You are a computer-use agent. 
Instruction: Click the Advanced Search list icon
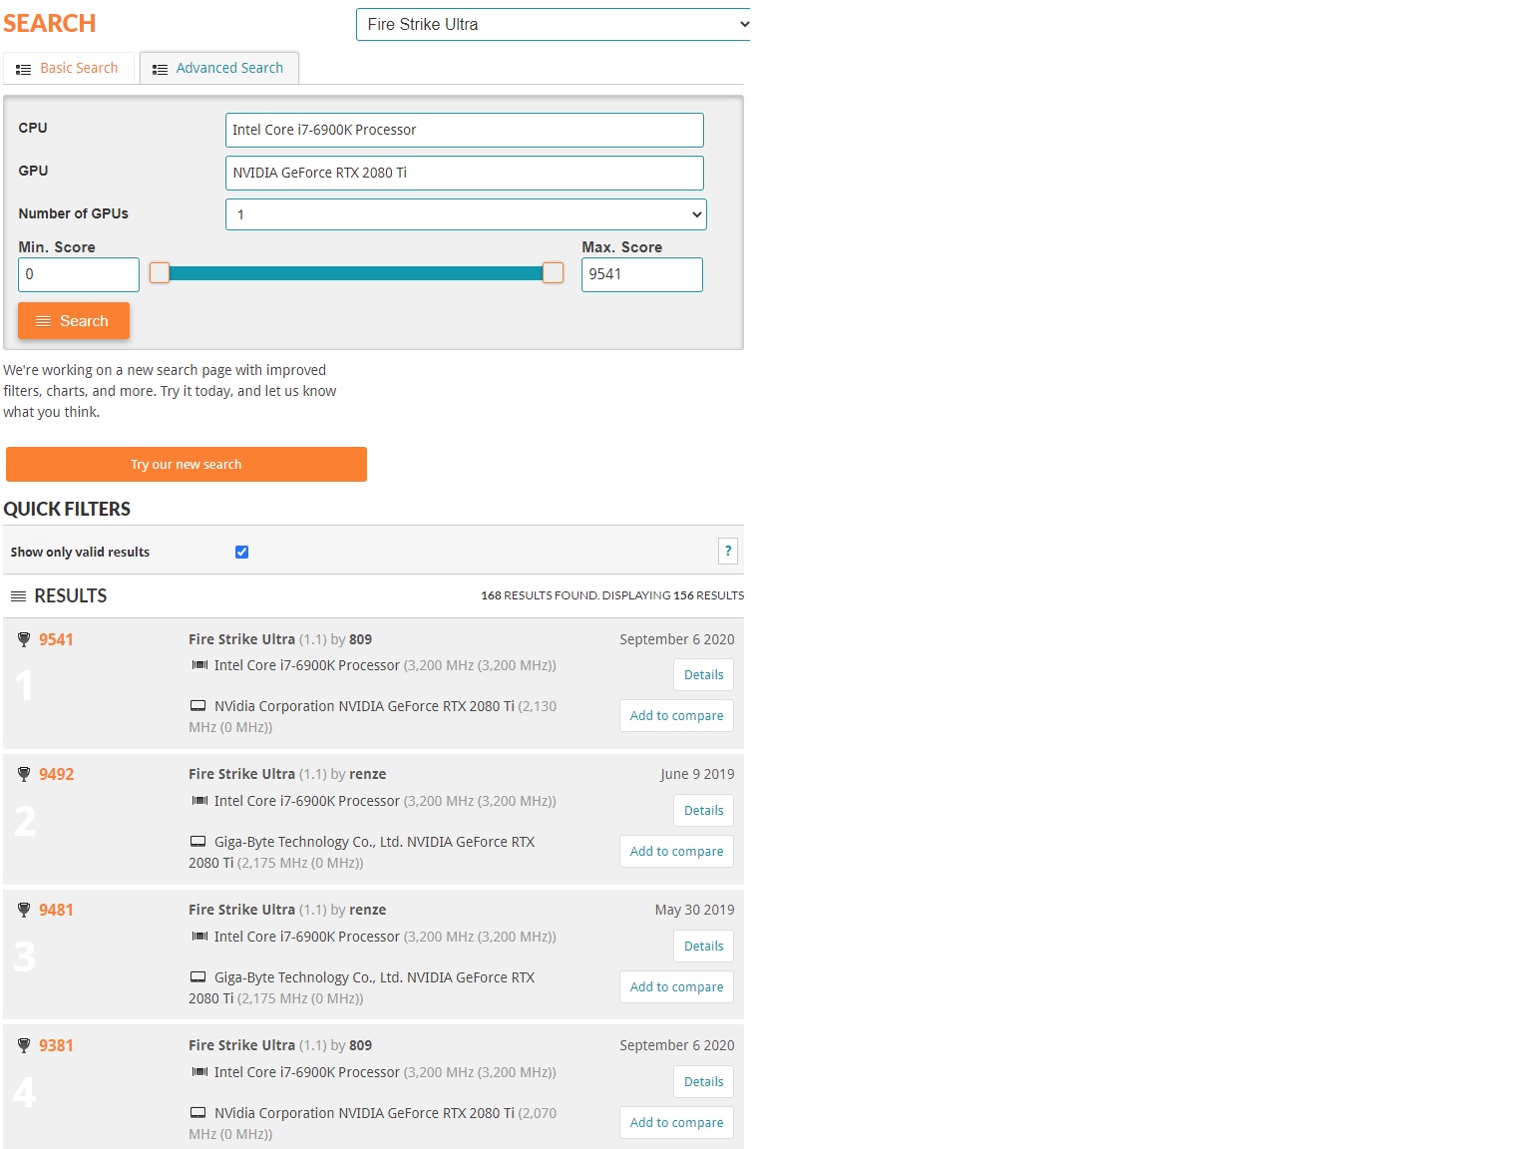160,69
